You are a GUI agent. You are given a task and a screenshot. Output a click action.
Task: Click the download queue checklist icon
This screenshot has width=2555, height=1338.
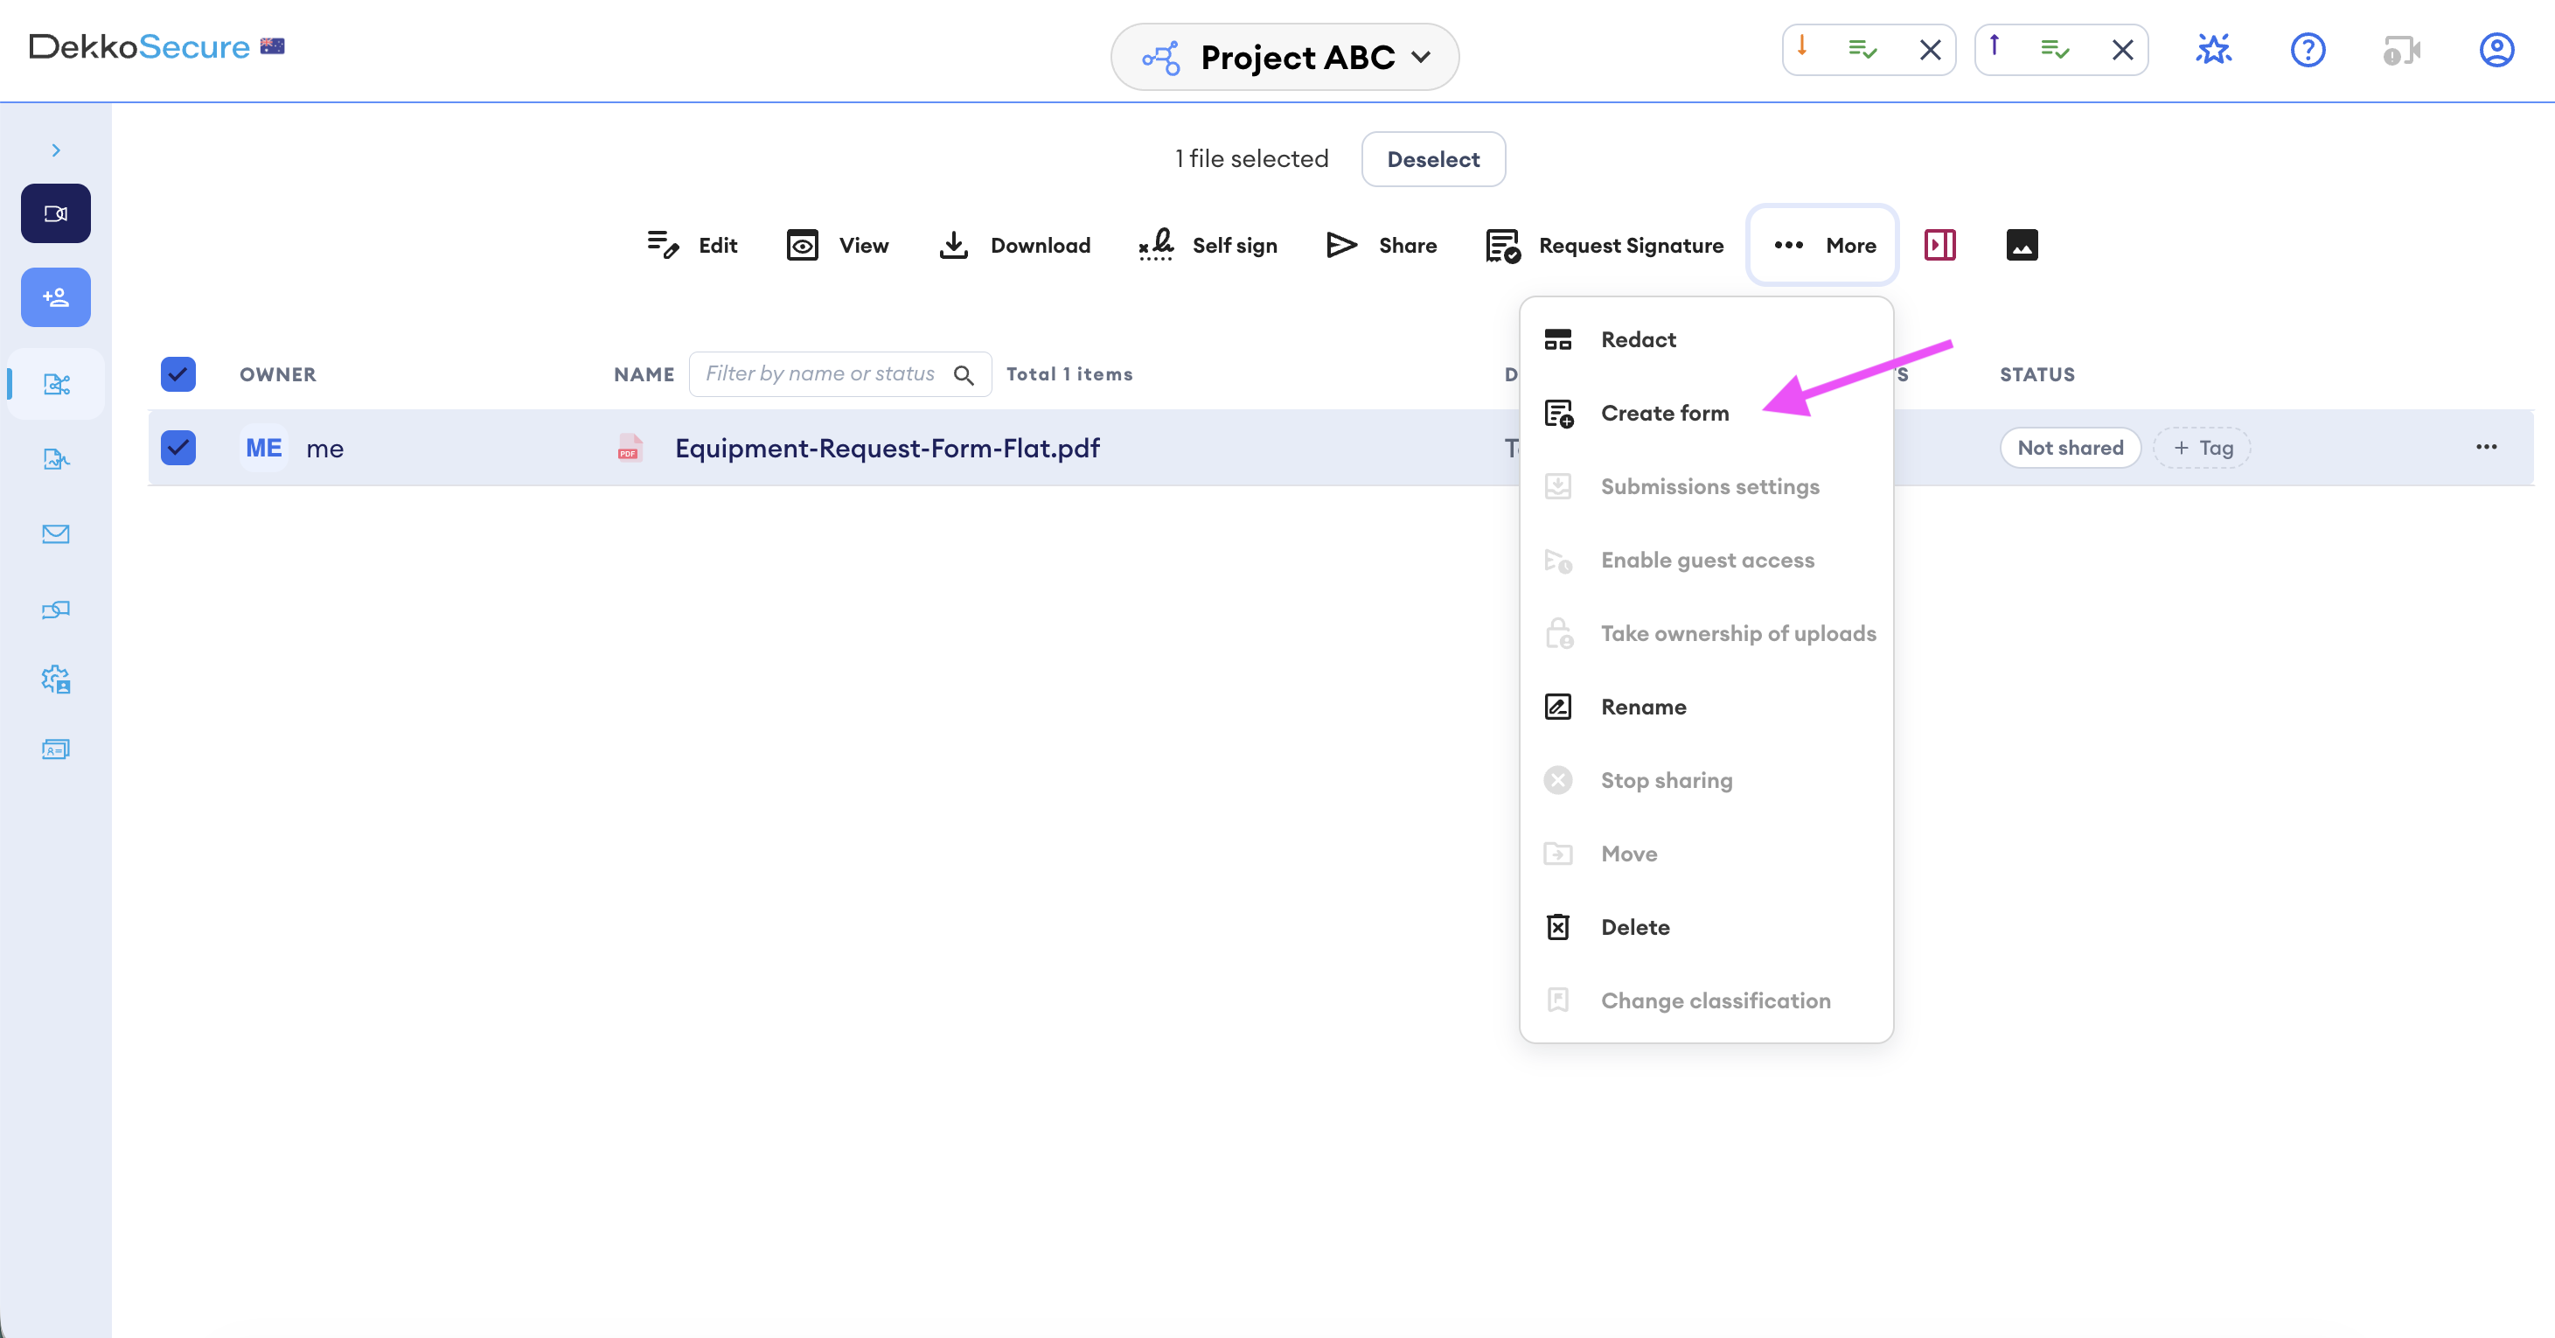[x=1862, y=49]
